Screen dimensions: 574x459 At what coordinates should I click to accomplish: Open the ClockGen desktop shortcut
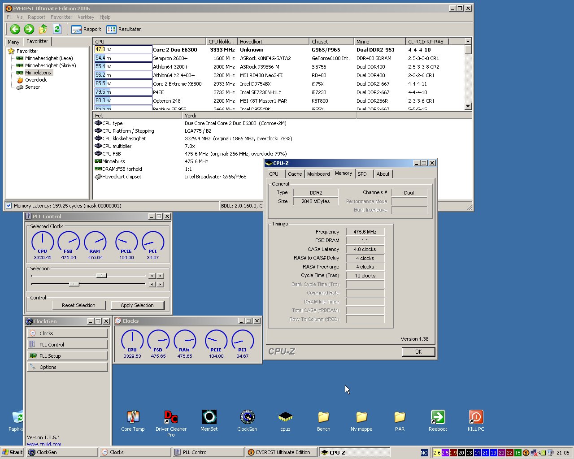[247, 420]
